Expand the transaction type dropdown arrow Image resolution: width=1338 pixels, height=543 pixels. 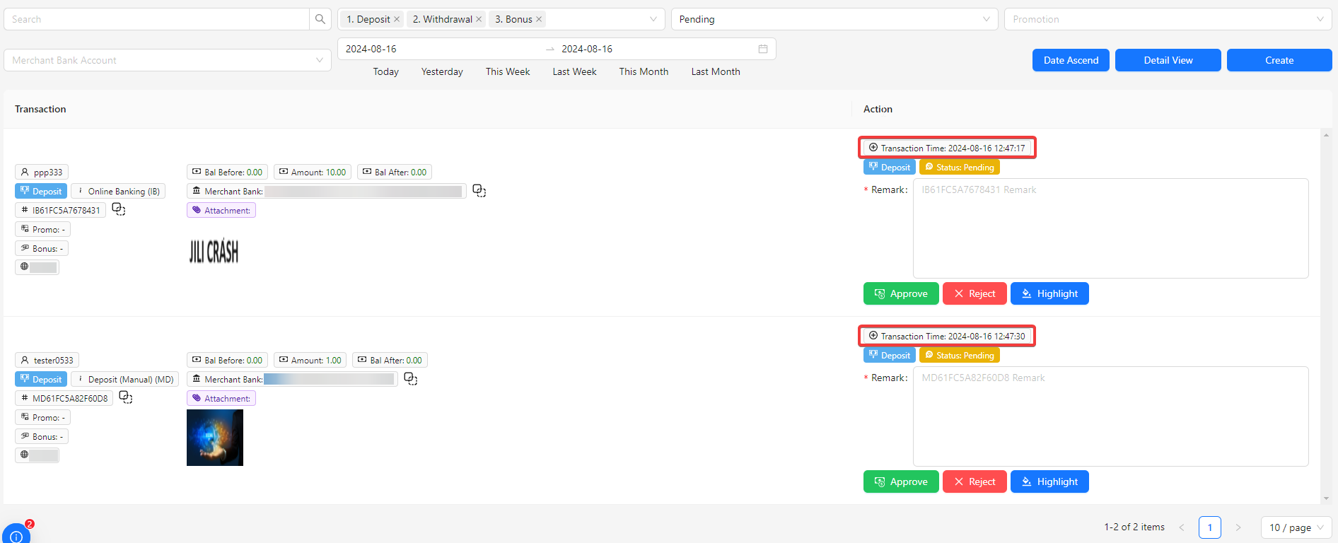[x=653, y=19]
